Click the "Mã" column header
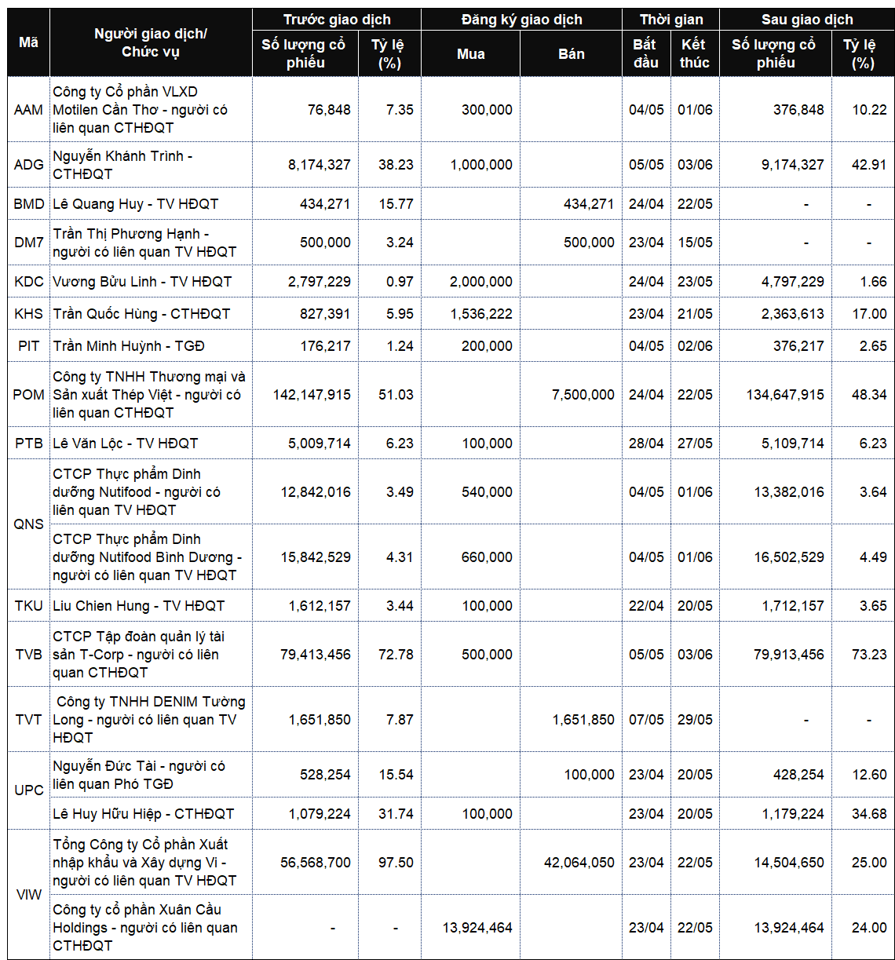Screen dimensions: 895x960 pos(28,42)
